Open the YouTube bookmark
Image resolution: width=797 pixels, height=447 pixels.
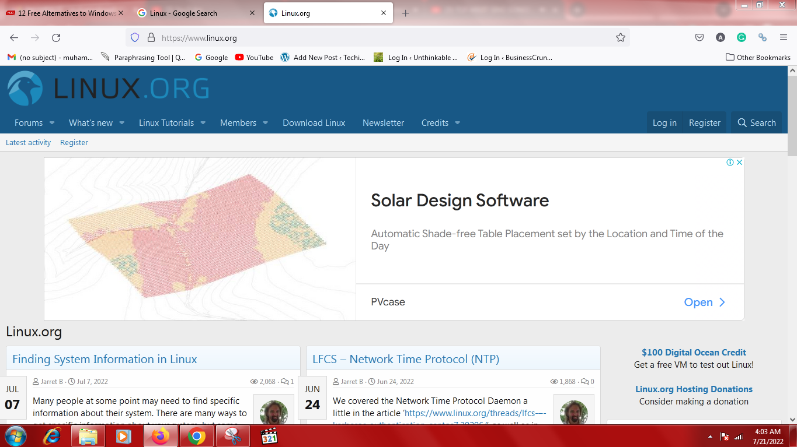(x=254, y=58)
